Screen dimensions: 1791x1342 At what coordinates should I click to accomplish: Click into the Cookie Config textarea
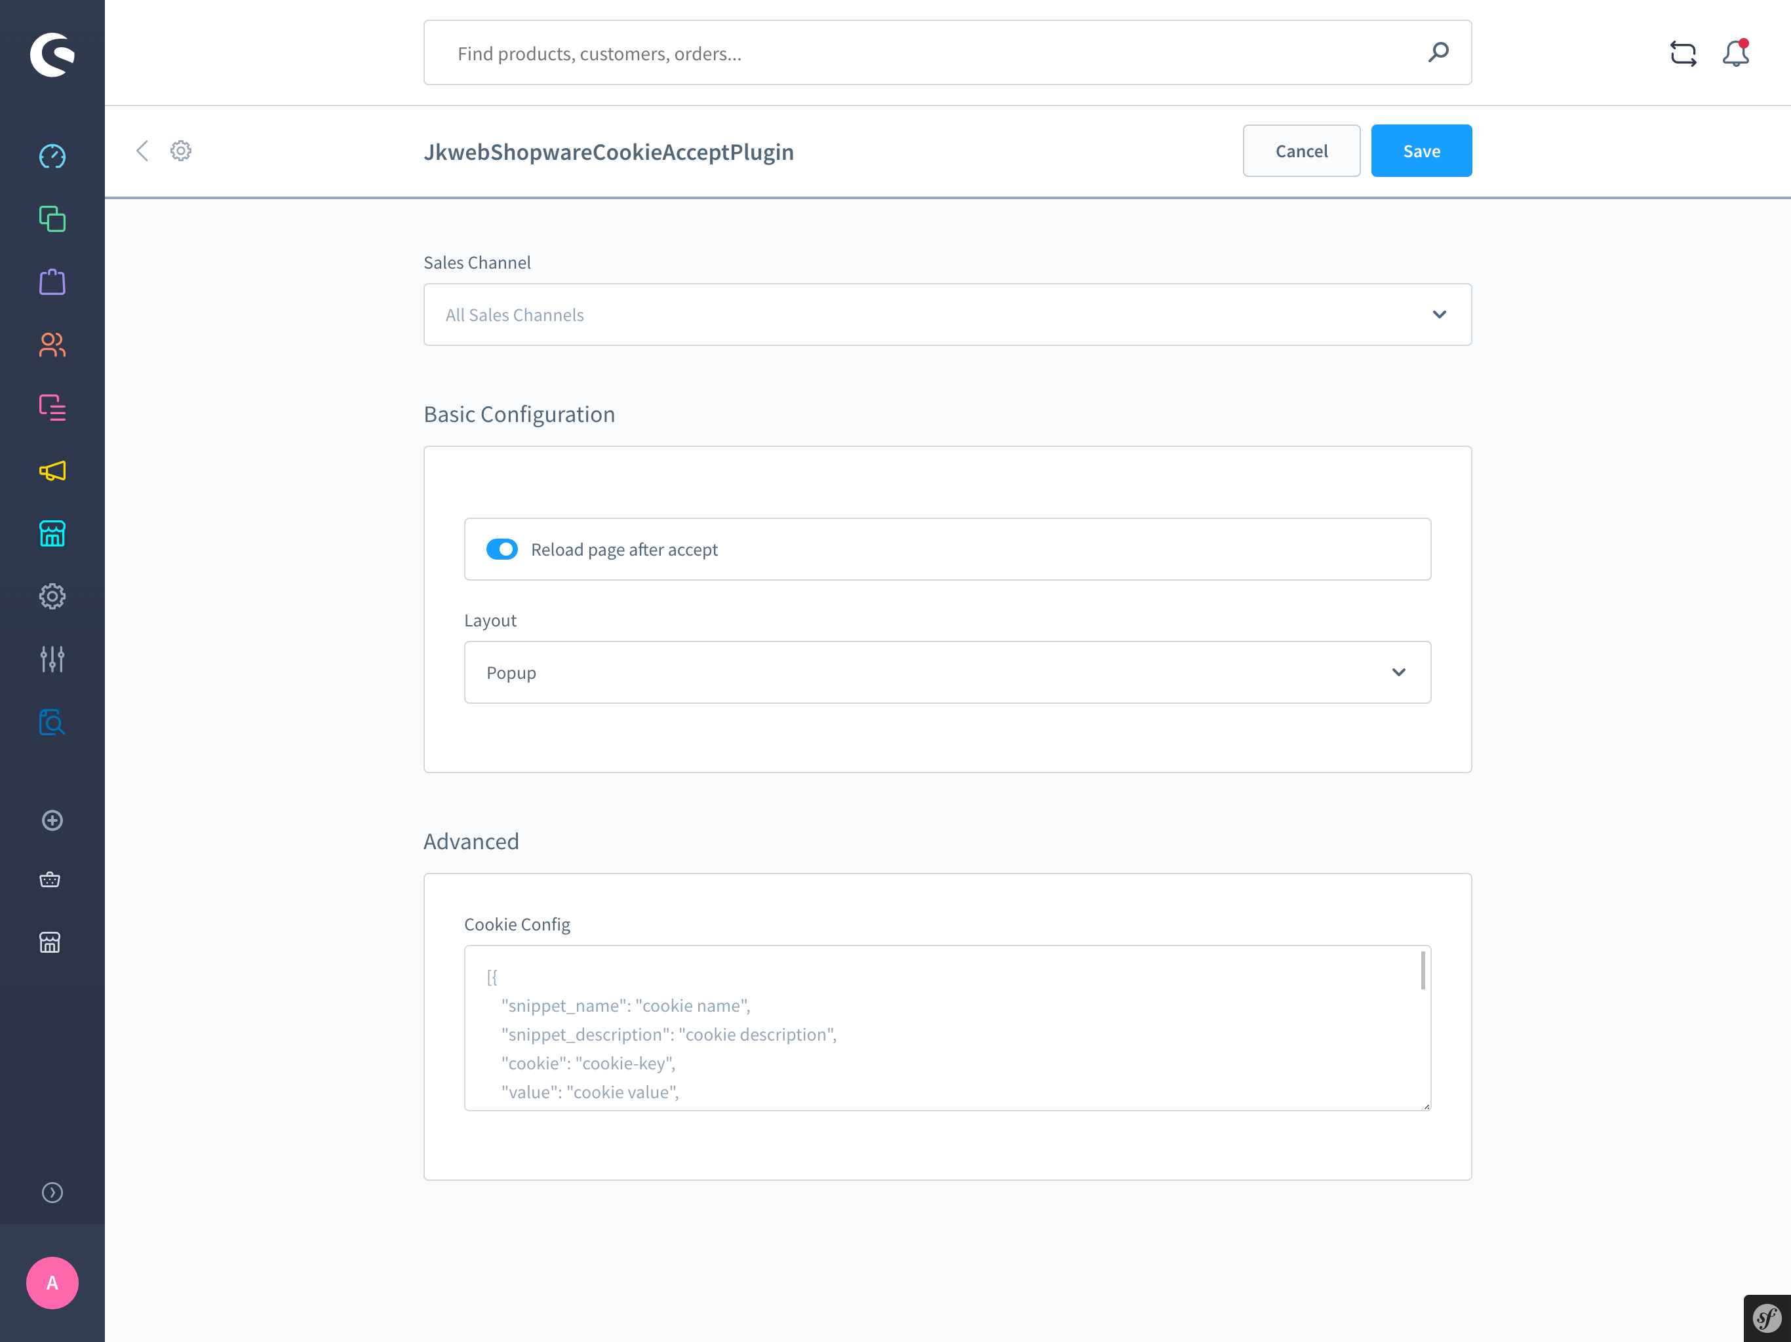pyautogui.click(x=947, y=1028)
